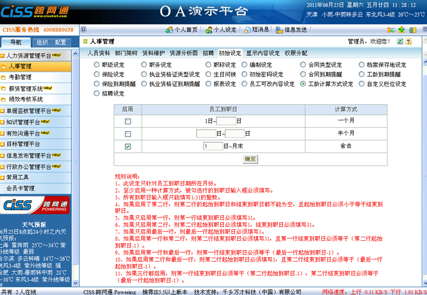427x295 pixels.
Task: Select the 招聘设定 radio button
Action: [x=97, y=93]
